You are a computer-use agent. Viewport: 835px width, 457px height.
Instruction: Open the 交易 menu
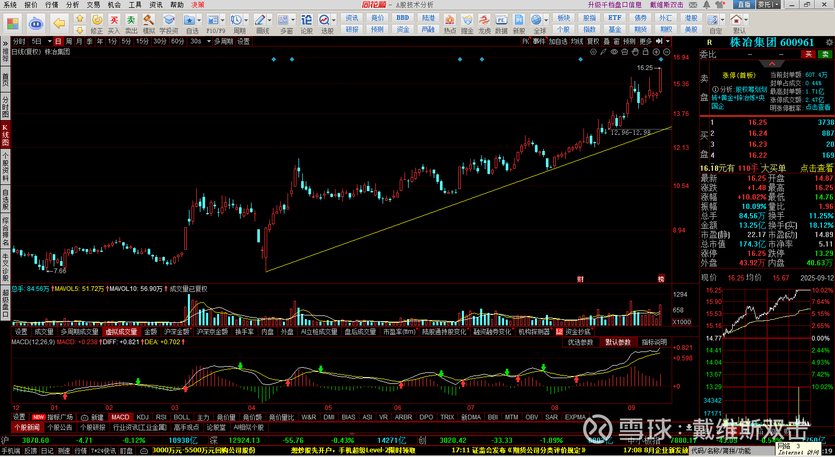(x=93, y=5)
